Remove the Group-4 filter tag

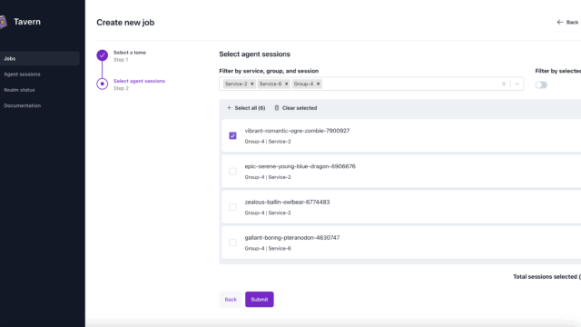click(x=318, y=84)
